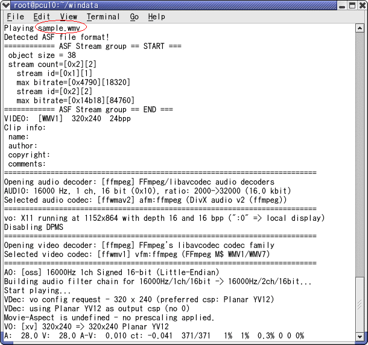The height and width of the screenshot is (345, 368).
Task: Click the title bar text root@pcu10
Action: pyautogui.click(x=56, y=5)
